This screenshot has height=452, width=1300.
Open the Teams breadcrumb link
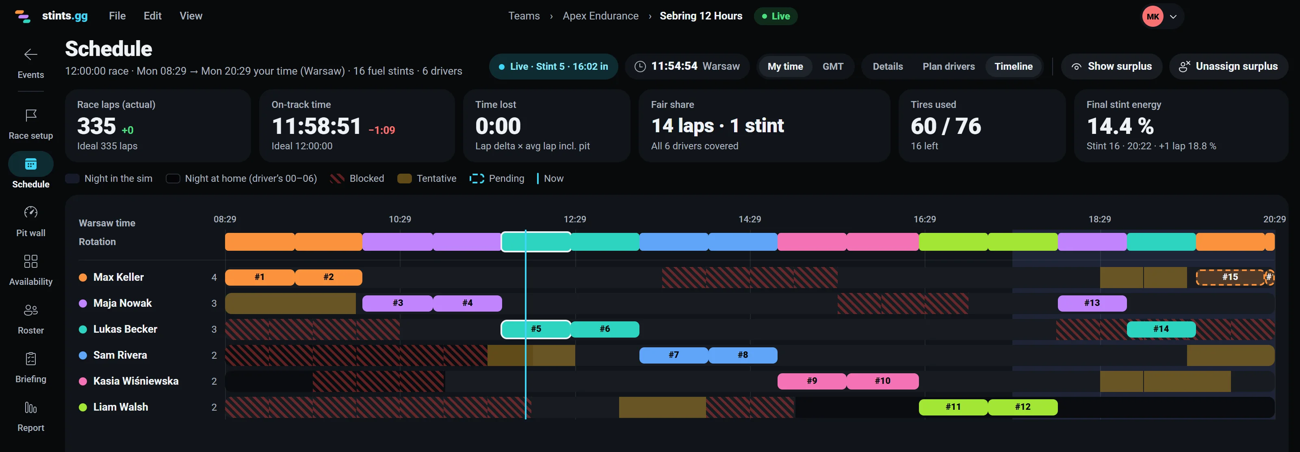[x=524, y=16]
